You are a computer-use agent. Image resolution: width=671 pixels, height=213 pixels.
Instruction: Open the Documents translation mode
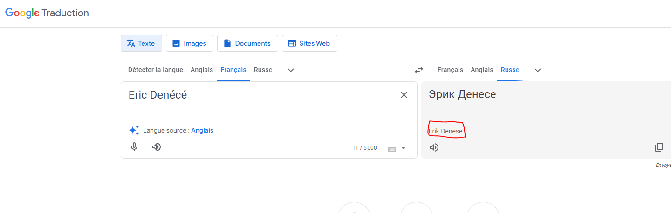pos(247,43)
